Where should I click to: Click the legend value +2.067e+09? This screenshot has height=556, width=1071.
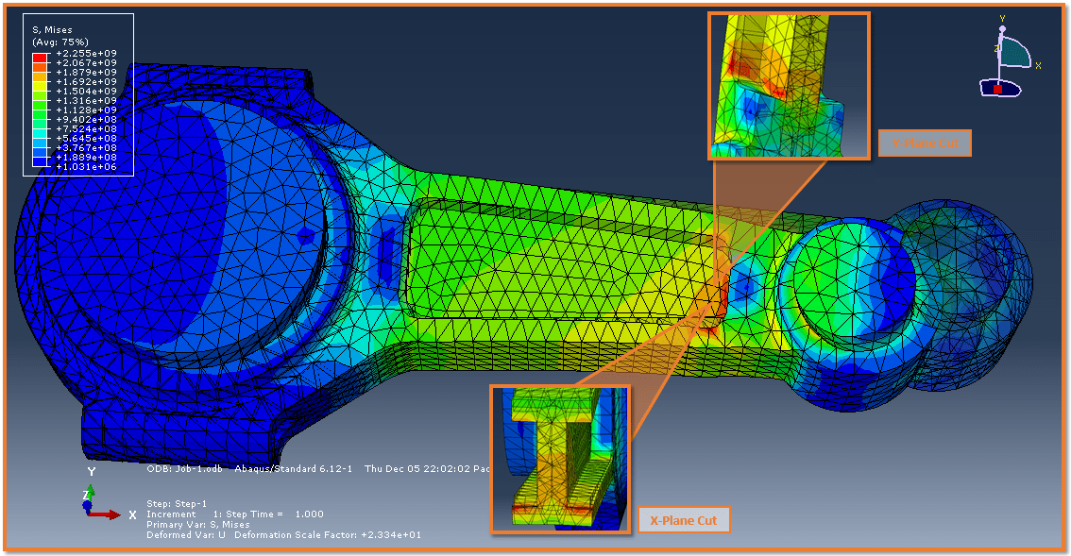click(86, 63)
